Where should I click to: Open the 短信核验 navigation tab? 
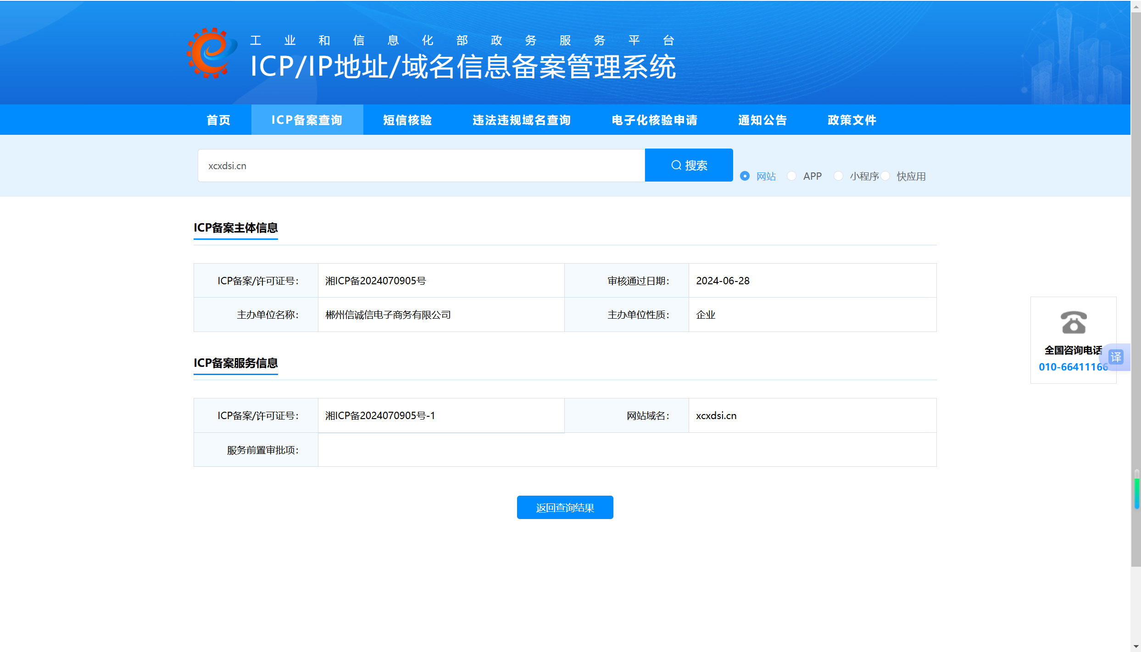click(x=407, y=120)
